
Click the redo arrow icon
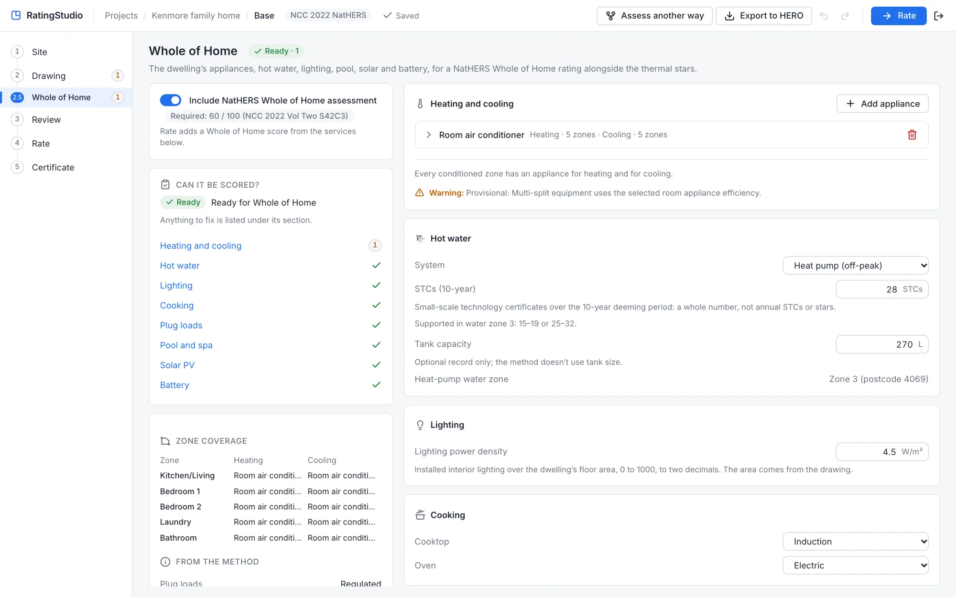845,16
